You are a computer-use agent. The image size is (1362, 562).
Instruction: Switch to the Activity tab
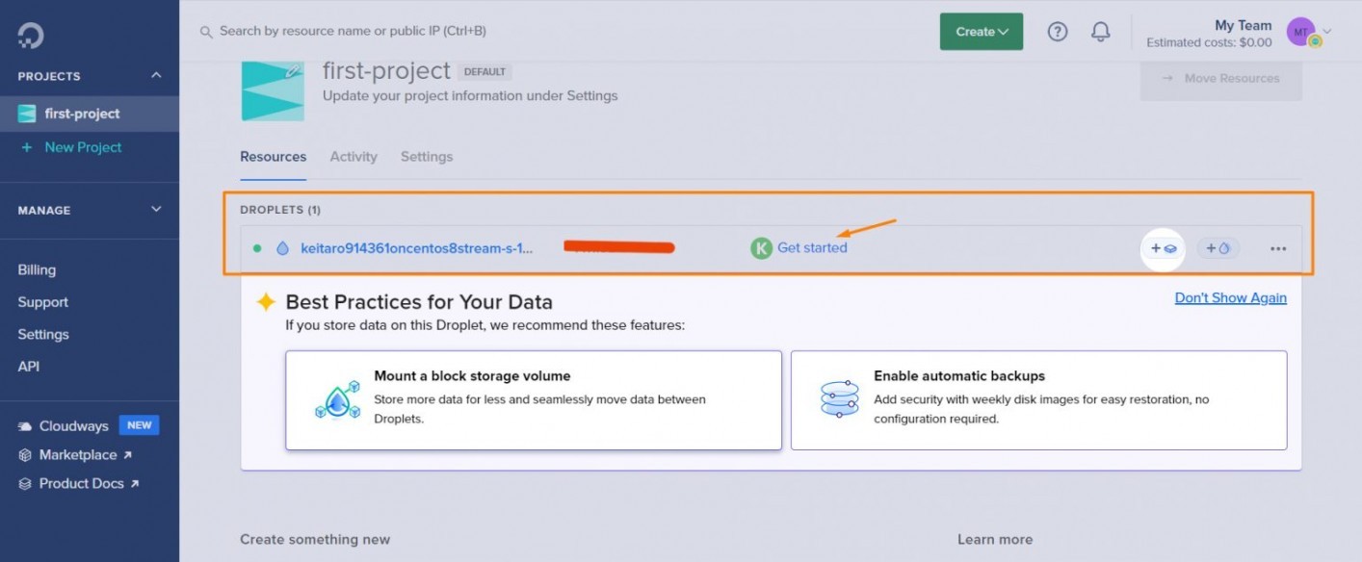tap(354, 157)
